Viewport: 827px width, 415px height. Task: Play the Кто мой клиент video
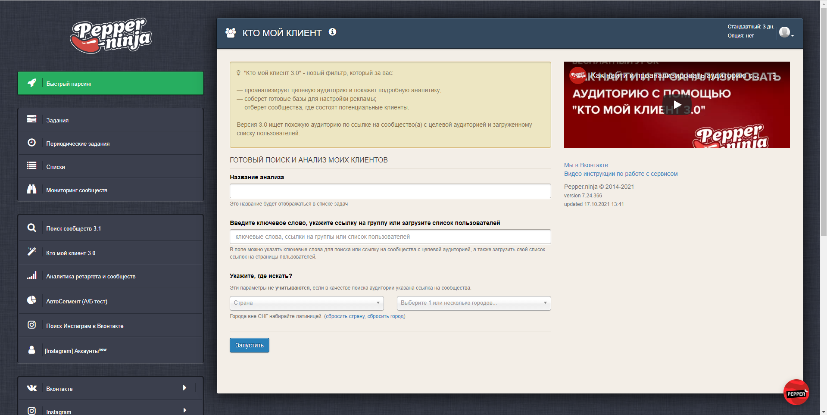(677, 105)
